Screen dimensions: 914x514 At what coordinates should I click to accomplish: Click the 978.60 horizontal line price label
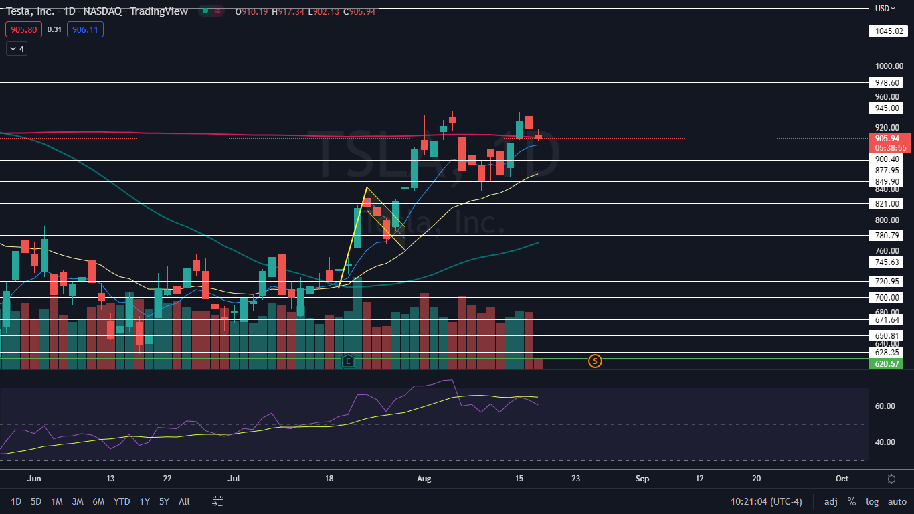tap(888, 83)
